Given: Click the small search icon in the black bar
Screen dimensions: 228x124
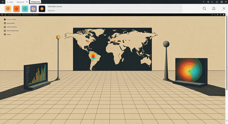Looking at the screenshot, I should pos(5,15).
